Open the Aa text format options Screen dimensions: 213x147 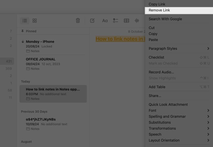click(105, 21)
